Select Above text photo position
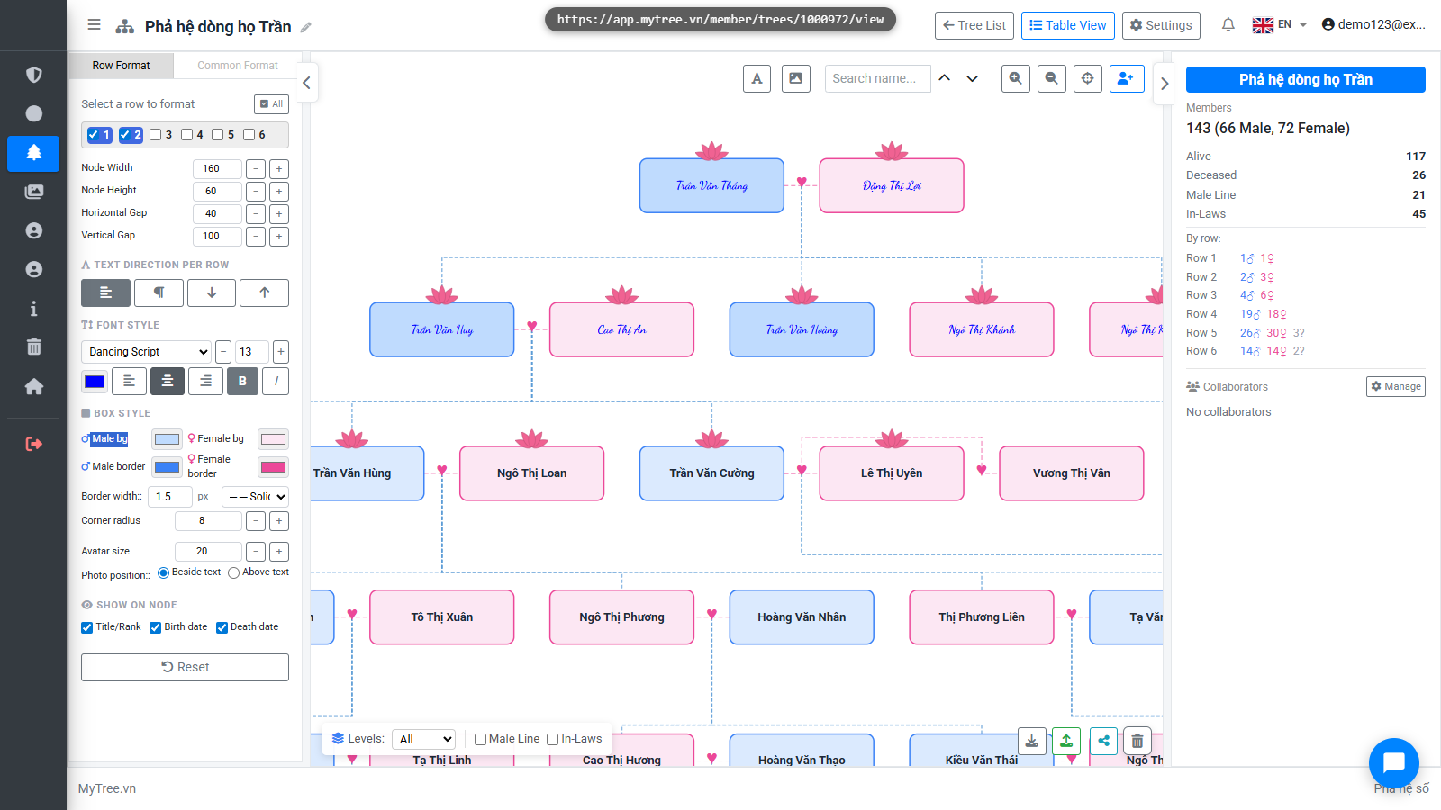 (234, 572)
